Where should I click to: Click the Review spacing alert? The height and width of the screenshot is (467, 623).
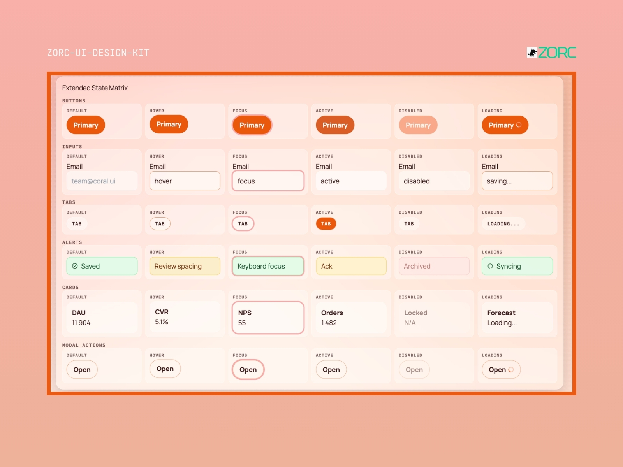185,266
